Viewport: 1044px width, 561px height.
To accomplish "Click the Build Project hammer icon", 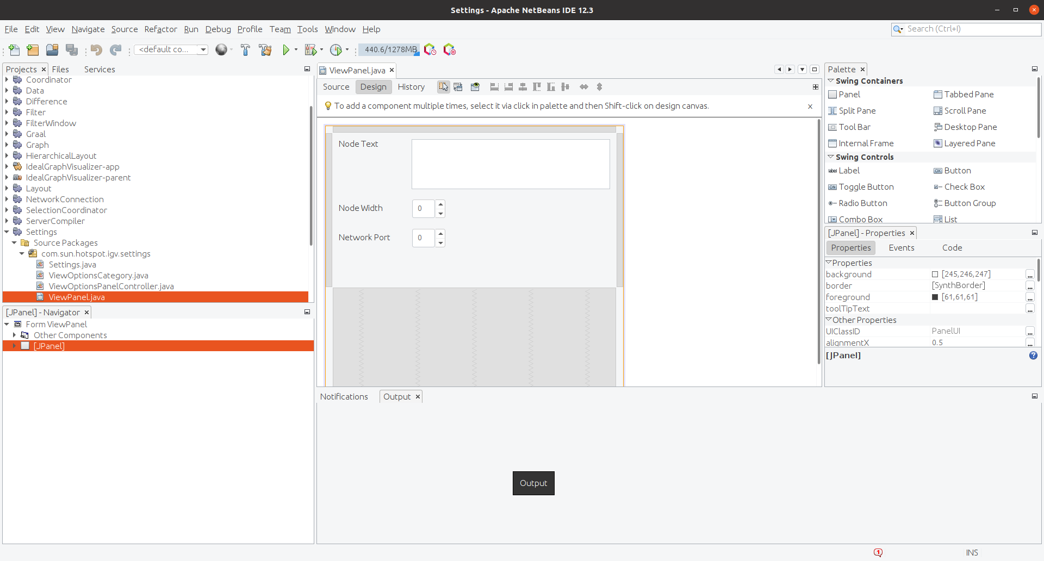I will point(245,50).
